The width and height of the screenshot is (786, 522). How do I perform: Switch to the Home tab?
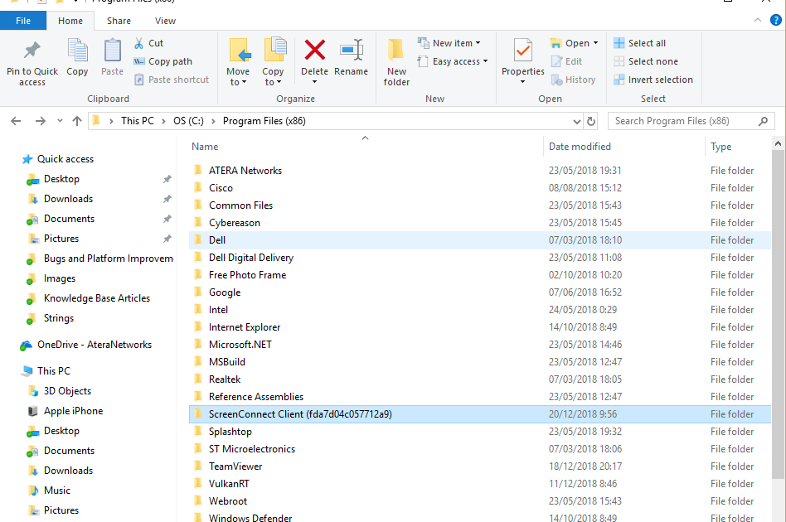point(70,21)
